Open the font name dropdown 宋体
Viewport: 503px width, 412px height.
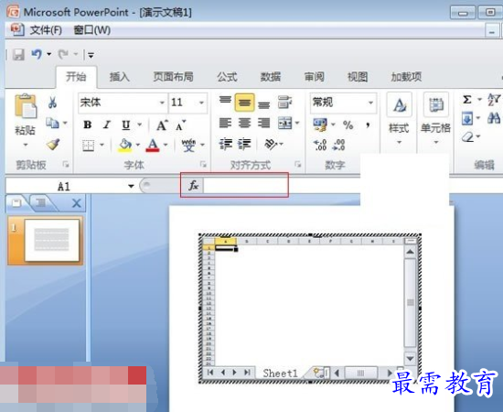(x=162, y=103)
